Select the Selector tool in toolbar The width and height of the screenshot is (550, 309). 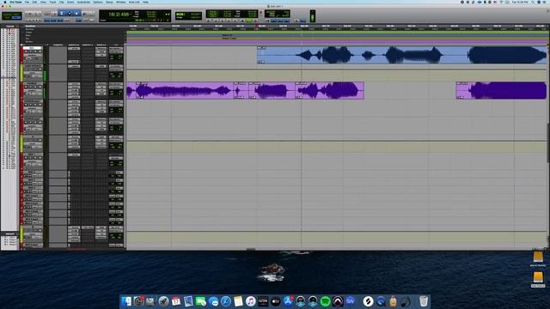tap(70, 14)
